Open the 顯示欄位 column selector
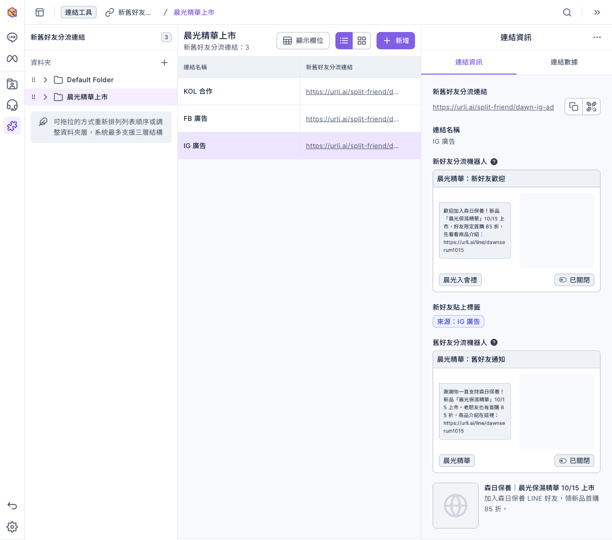 coord(303,41)
